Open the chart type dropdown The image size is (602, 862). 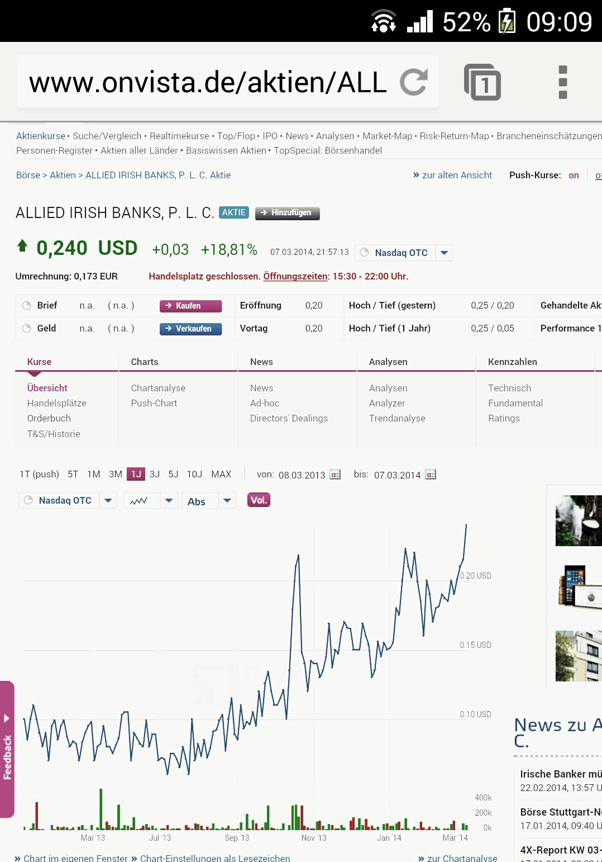click(x=169, y=500)
